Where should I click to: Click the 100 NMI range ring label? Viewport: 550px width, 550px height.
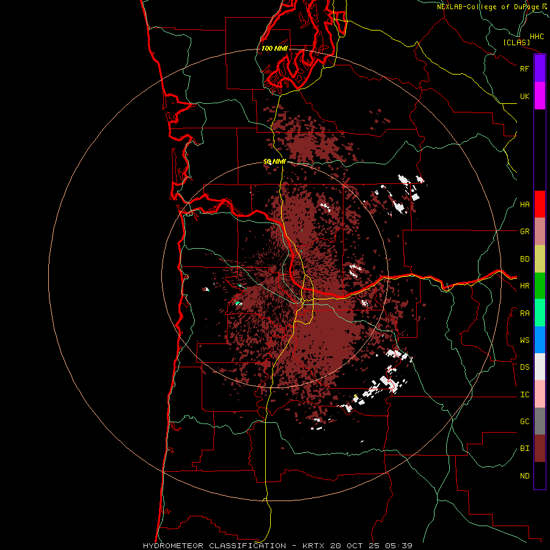point(274,48)
